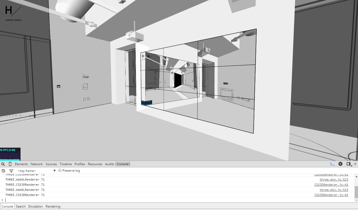Toggle the device emulation mobile icon

10,164
